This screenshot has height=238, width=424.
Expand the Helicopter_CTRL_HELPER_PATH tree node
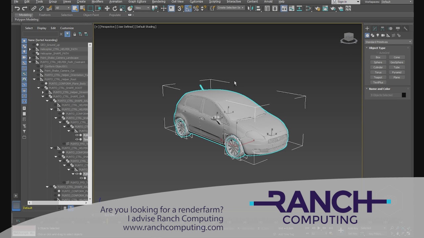click(30, 49)
